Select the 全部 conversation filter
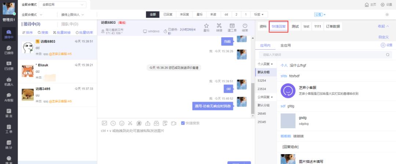The height and width of the screenshot is (164, 396). point(153,15)
